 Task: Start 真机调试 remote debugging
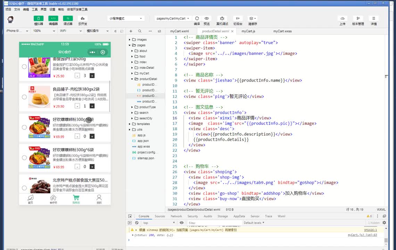[222, 18]
